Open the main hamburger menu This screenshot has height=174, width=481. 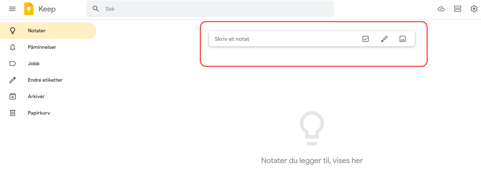coord(12,9)
